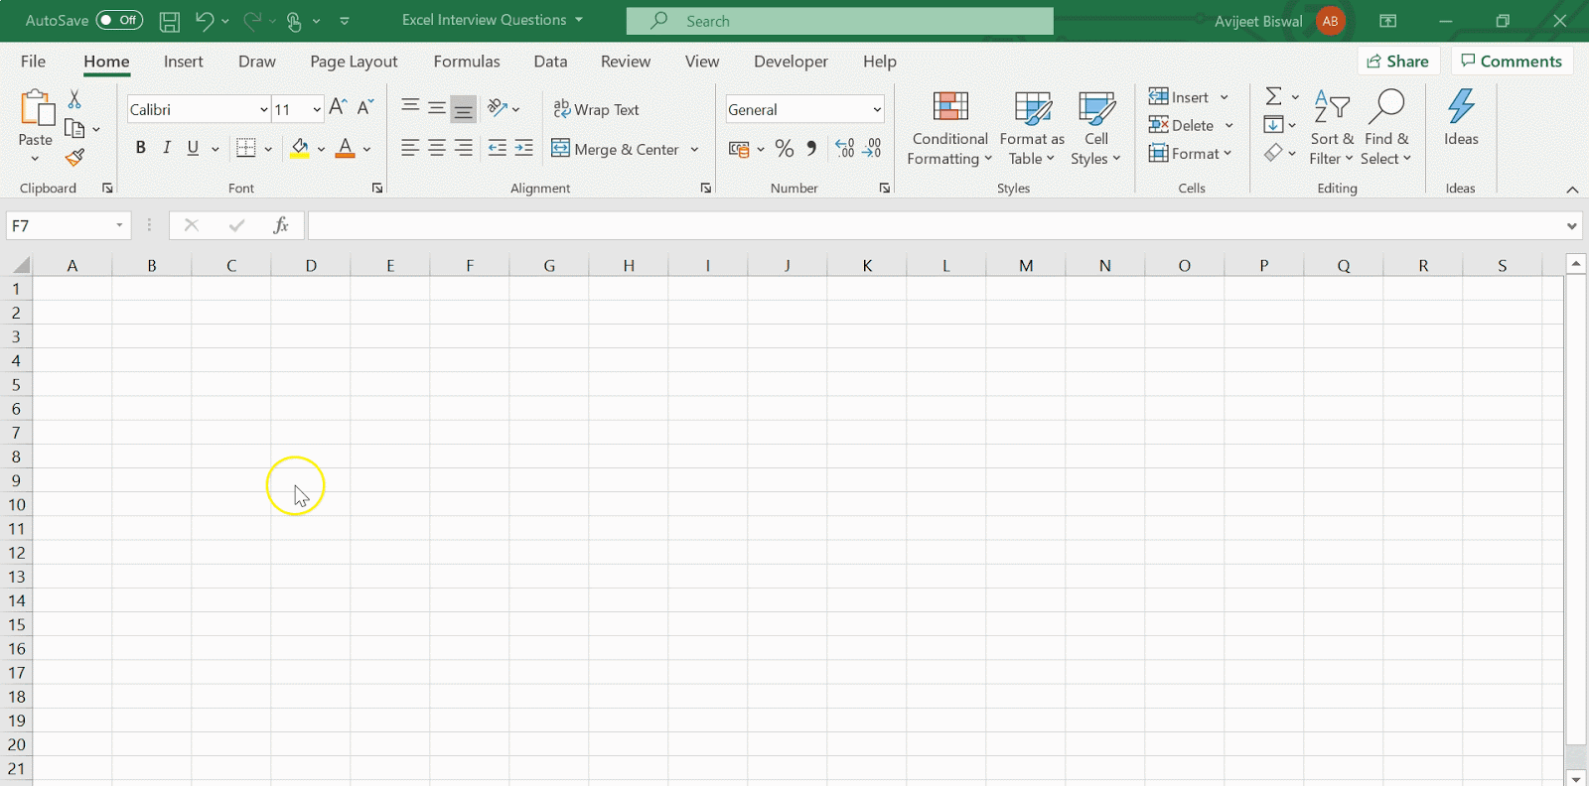1589x786 pixels.
Task: Increase font size with large A
Action: [x=338, y=107]
